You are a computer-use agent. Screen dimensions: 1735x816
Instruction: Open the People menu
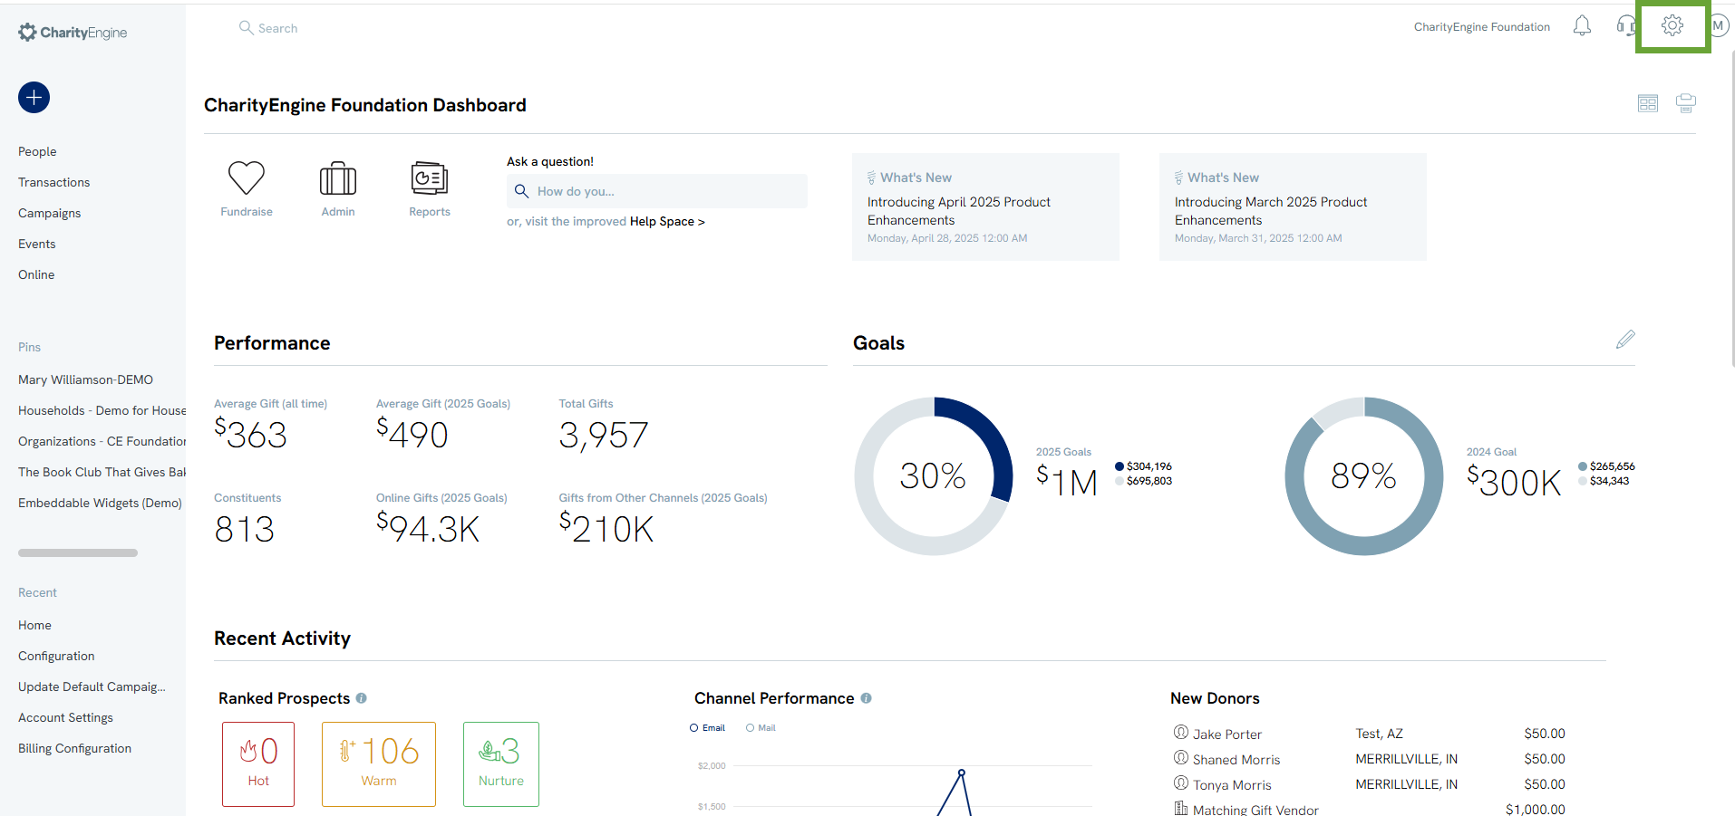click(37, 151)
